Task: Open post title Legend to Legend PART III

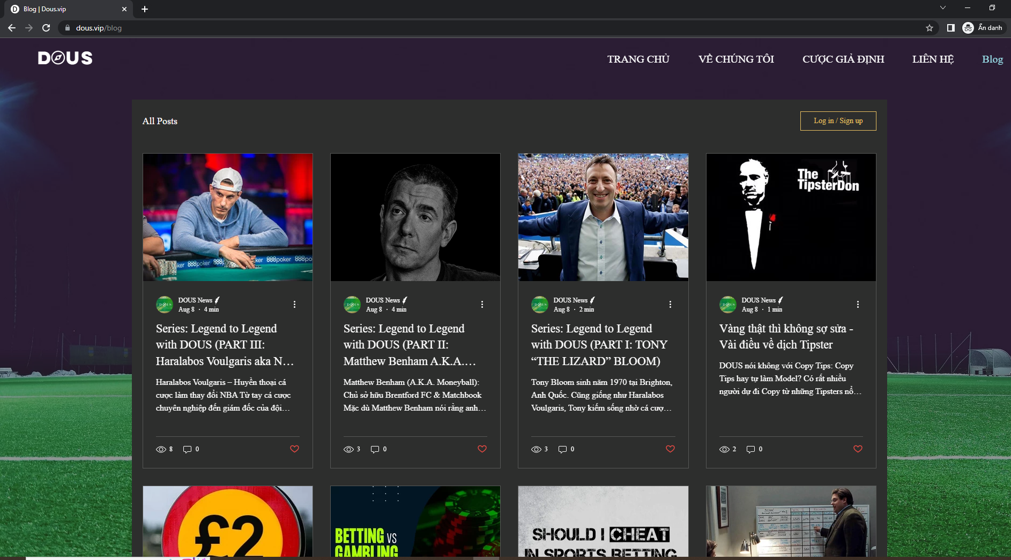Action: (225, 345)
